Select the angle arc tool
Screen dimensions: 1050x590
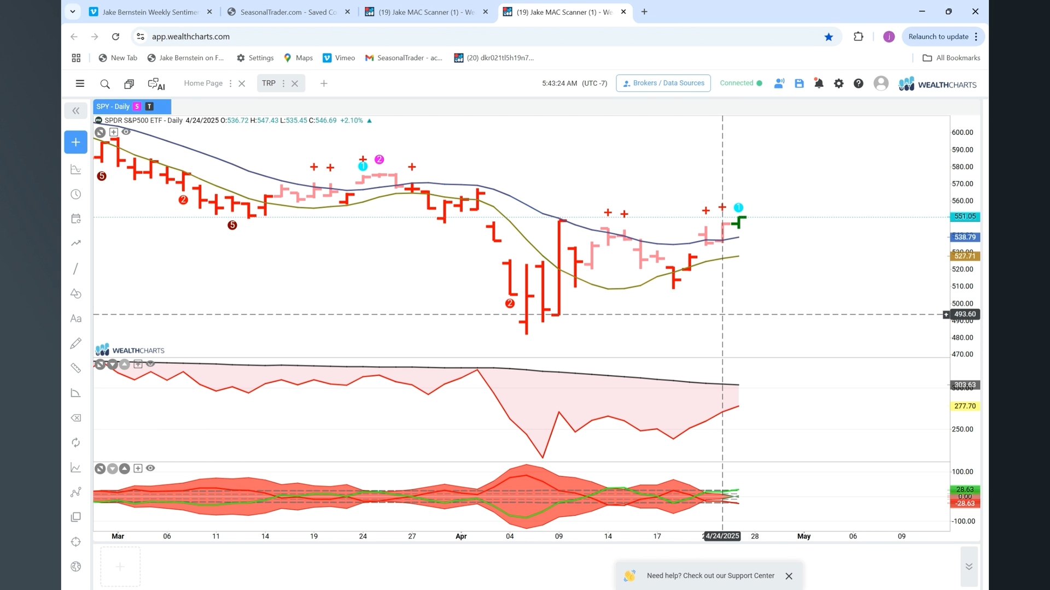click(x=76, y=393)
